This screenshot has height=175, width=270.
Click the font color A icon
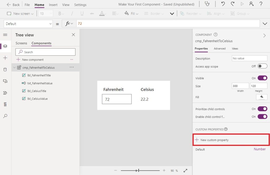point(102,14)
